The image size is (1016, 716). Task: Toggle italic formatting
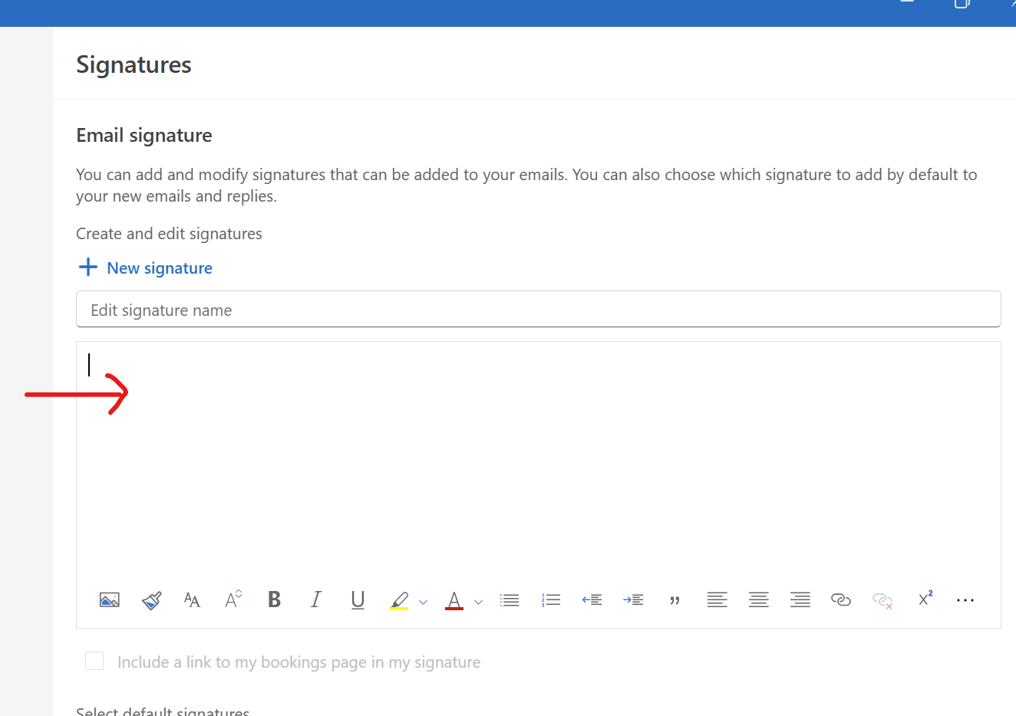315,599
